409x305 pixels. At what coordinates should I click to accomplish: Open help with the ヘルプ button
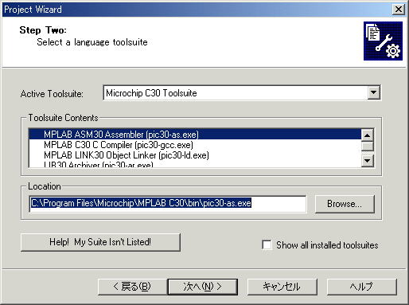[362, 287]
